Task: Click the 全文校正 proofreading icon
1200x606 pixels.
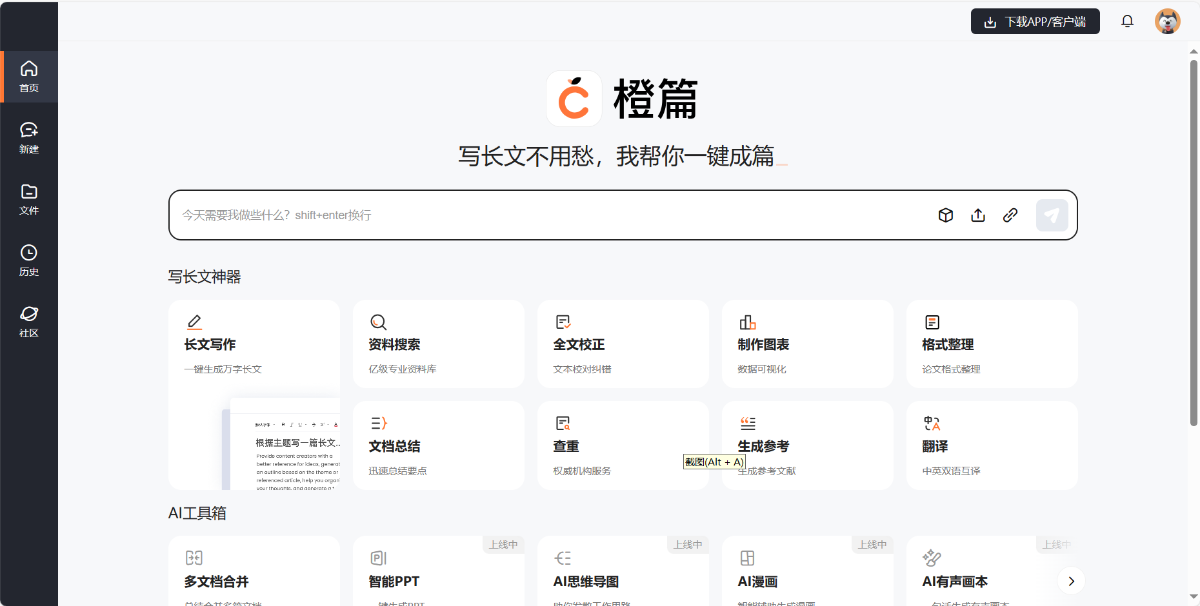Action: [562, 322]
